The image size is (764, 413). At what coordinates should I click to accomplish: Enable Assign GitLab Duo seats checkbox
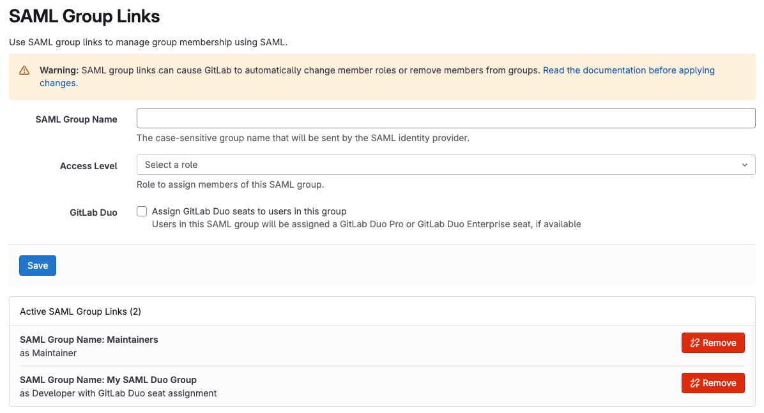[142, 211]
